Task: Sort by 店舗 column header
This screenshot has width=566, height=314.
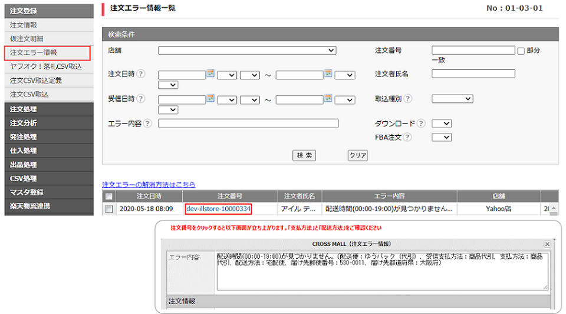Action: pyautogui.click(x=499, y=196)
